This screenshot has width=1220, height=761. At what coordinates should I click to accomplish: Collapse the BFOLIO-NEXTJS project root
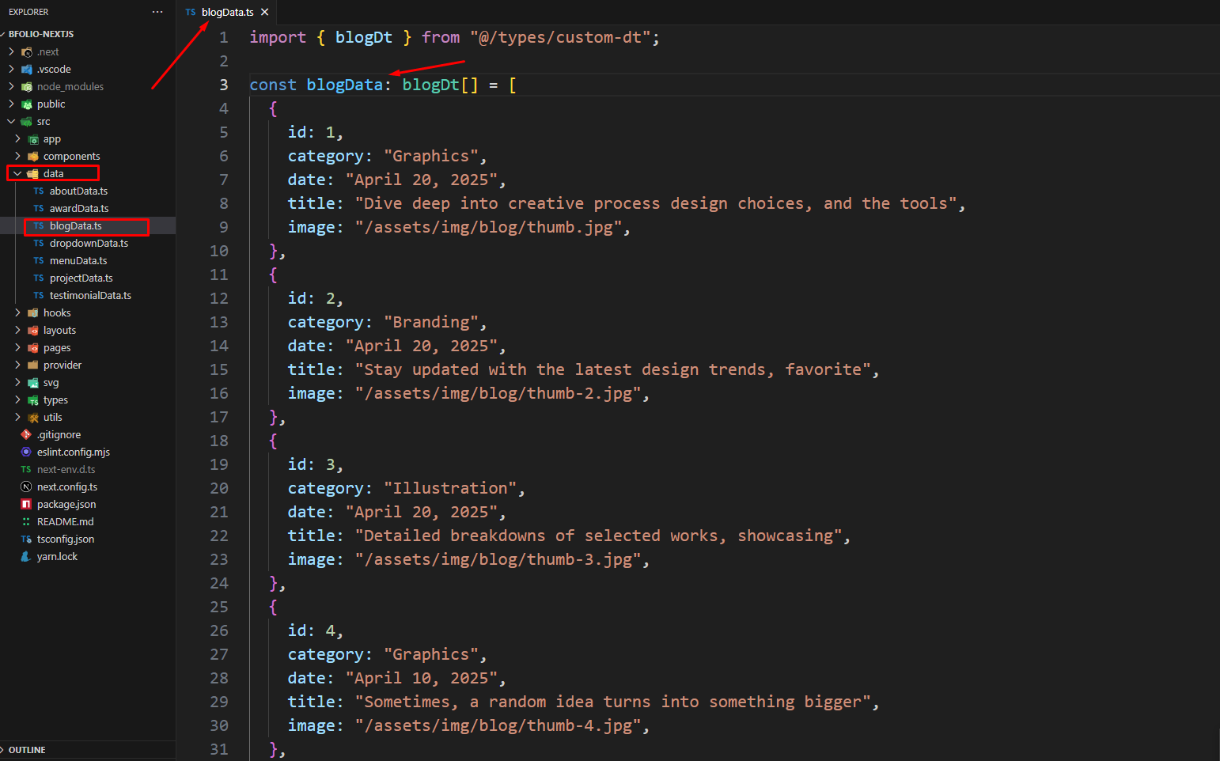[4, 34]
